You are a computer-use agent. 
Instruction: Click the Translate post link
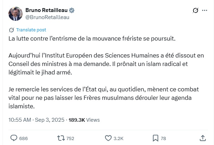tap(31, 30)
